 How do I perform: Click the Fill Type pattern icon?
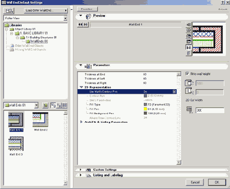click(x=145, y=104)
